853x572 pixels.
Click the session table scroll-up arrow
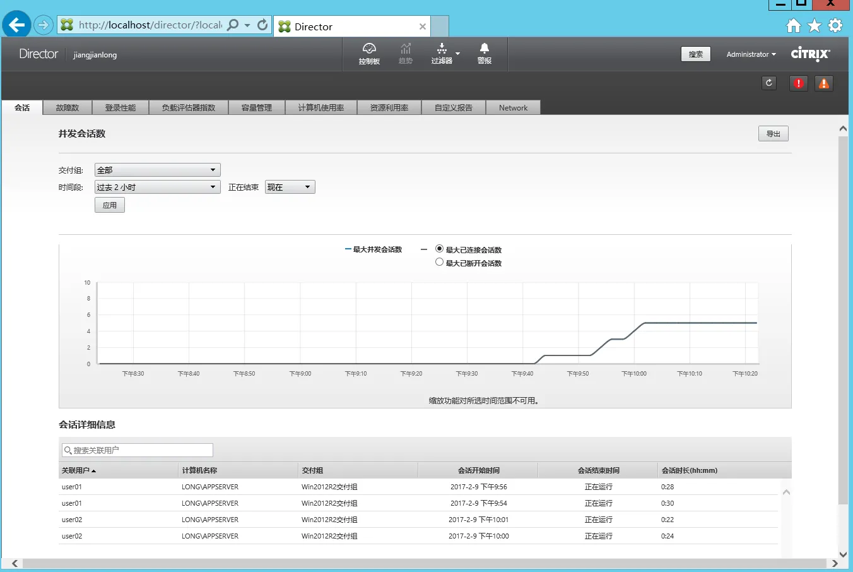(x=786, y=492)
